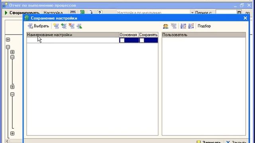The image size is (255, 143).
Task: Open the calendar picker next to Период с
Action: tap(239, 13)
